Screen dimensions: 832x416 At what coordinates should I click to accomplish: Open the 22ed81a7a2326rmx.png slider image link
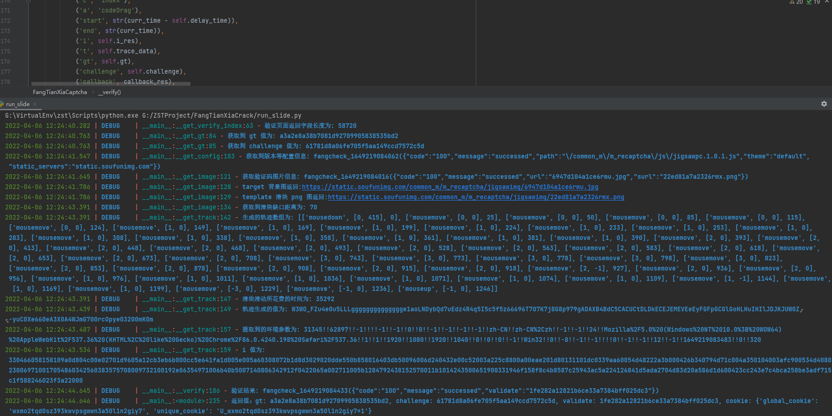(x=476, y=197)
